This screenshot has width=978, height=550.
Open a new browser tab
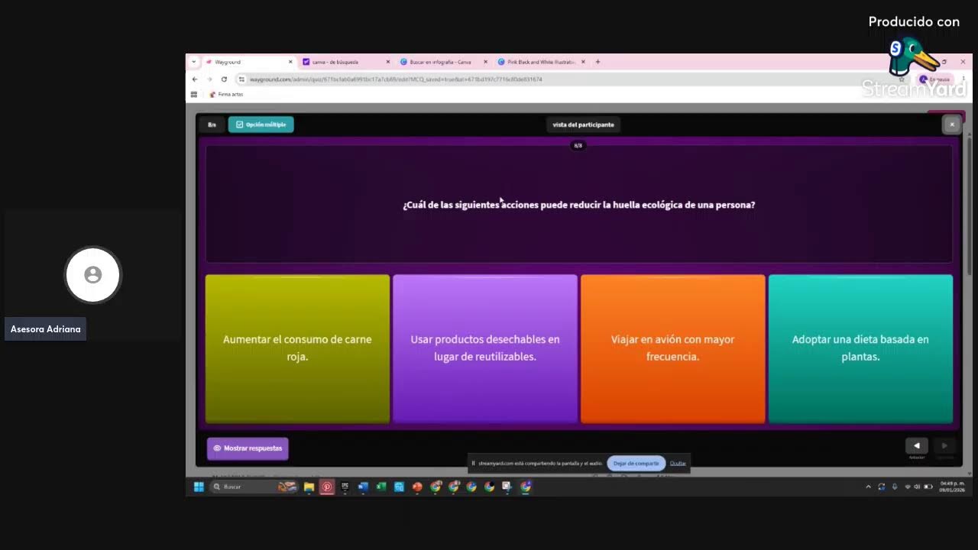(597, 62)
